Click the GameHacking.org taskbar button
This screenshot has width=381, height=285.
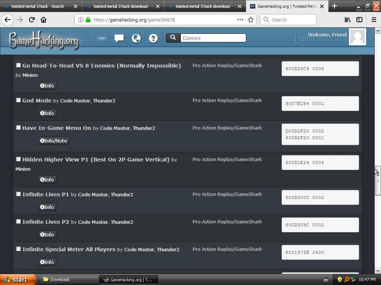(x=129, y=280)
